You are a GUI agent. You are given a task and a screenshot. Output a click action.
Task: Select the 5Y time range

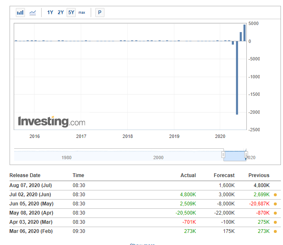(x=71, y=12)
